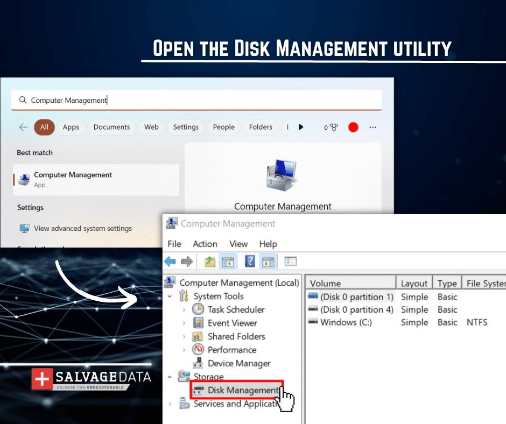The height and width of the screenshot is (424, 506).
Task: Collapse the Storage node
Action: pyautogui.click(x=170, y=377)
